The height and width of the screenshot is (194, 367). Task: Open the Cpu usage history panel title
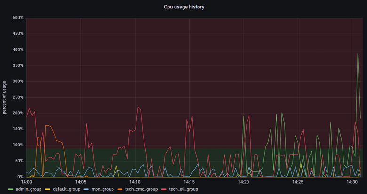tap(183, 7)
